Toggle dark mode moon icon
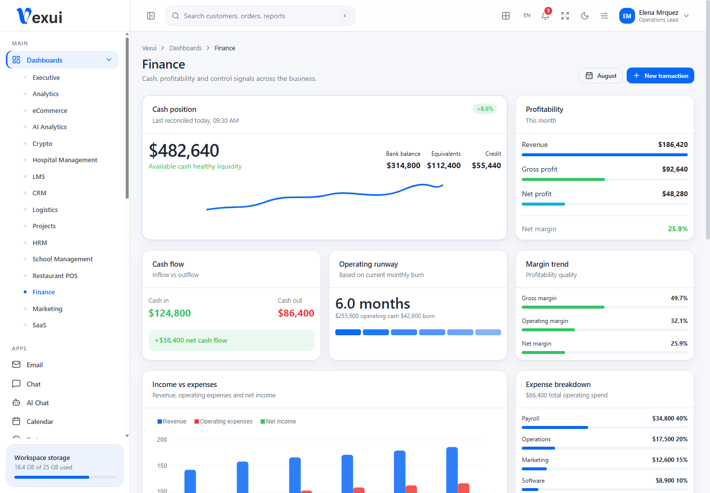The width and height of the screenshot is (710, 493). click(585, 16)
